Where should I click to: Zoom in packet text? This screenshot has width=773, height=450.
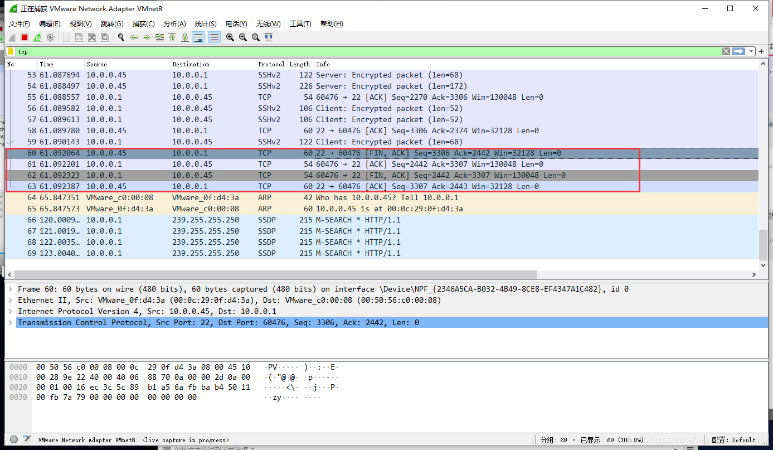tap(230, 37)
